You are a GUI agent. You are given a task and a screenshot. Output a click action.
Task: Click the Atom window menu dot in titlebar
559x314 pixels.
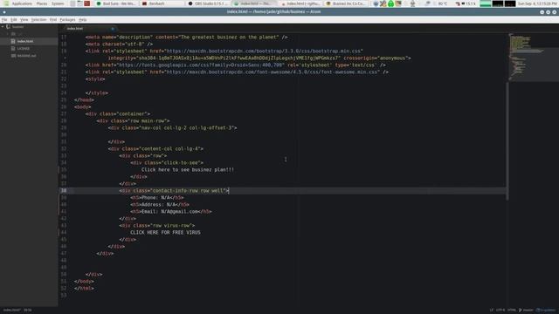pos(4,11)
